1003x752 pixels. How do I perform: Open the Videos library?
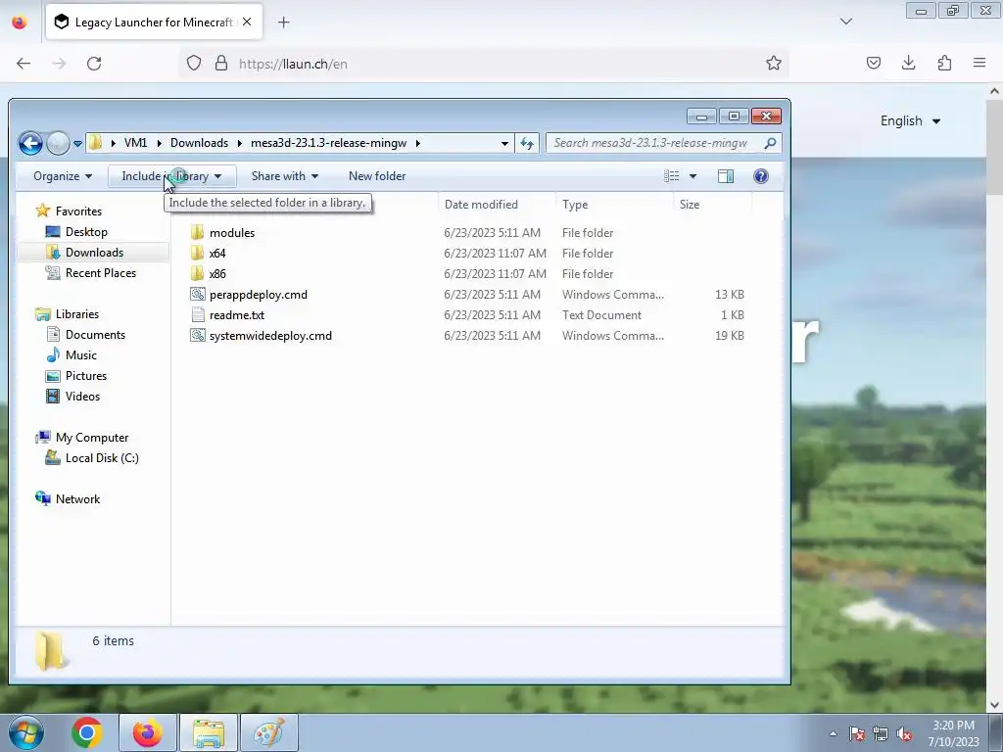click(82, 397)
